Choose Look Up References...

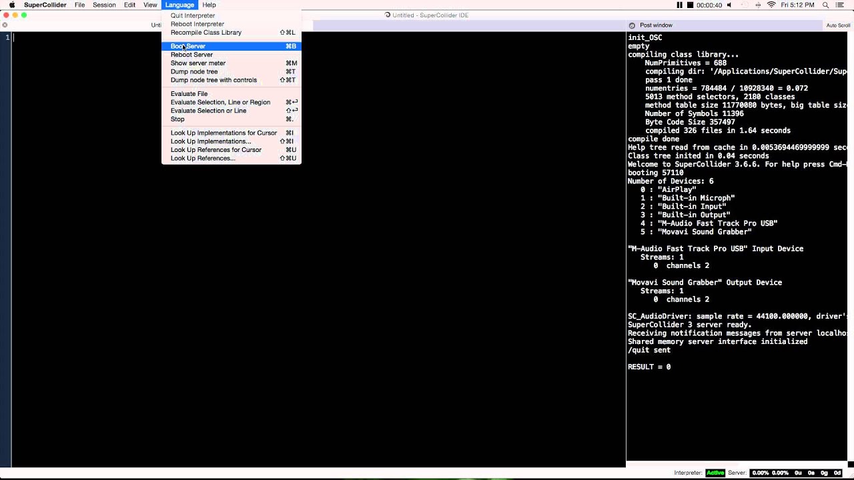pos(232,158)
